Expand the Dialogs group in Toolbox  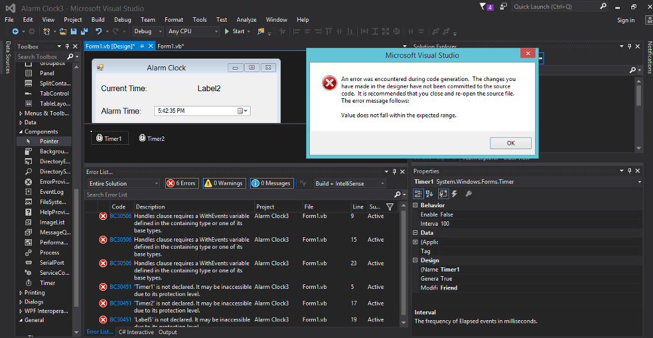[21, 302]
